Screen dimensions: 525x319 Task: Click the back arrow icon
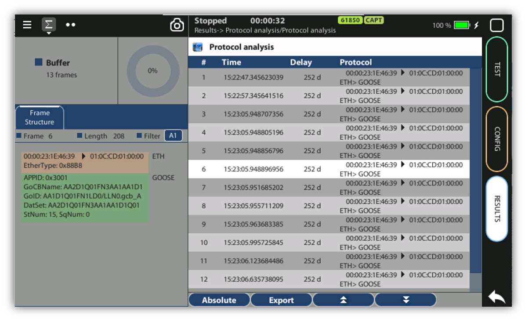click(496, 298)
